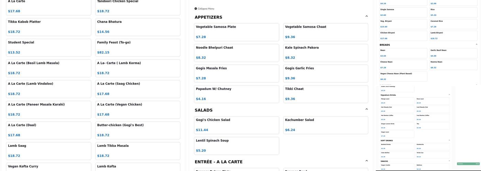Select the Garlic Basil Naan item
Image resolution: width=481 pixels, height=171 pixels.
coord(453,53)
